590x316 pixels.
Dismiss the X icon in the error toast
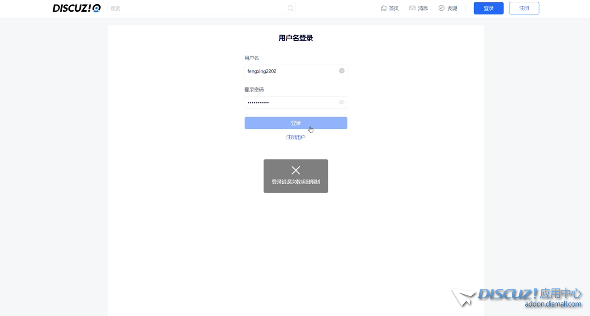click(x=296, y=170)
